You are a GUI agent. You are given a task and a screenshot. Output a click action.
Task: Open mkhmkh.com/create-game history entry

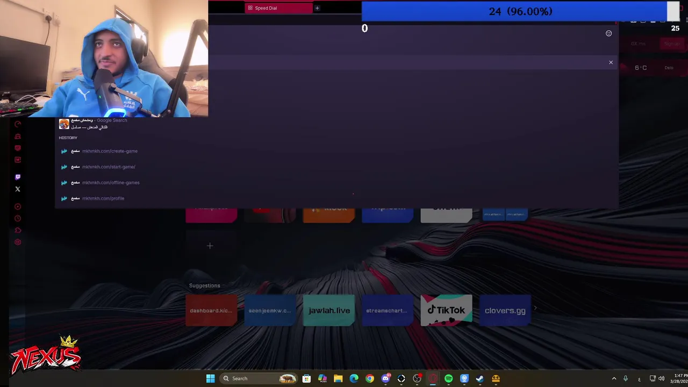[336, 151]
